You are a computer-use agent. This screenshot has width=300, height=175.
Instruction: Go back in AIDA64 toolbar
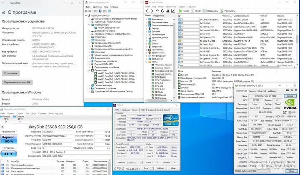[147, 11]
